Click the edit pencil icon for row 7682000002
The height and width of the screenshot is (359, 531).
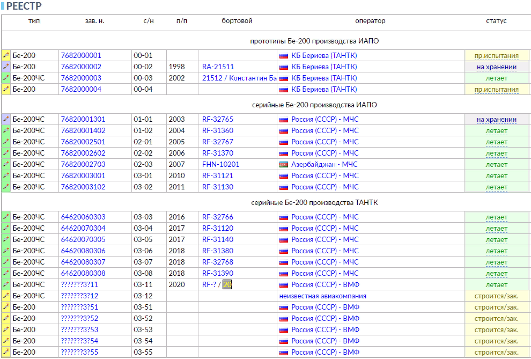(x=6, y=67)
